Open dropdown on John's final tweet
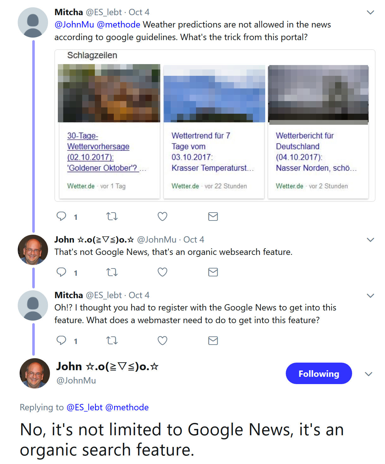 [369, 374]
